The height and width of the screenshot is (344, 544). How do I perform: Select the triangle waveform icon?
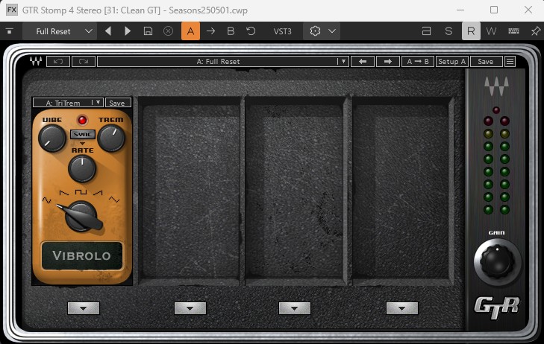(x=114, y=200)
